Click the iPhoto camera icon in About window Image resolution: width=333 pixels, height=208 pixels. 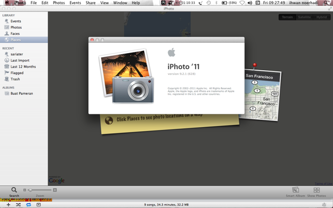point(126,76)
